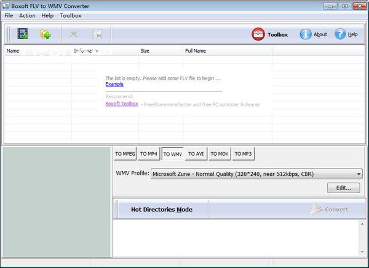This screenshot has width=369, height=268.
Task: Open the Boxoft Toolbox link
Action: point(122,104)
